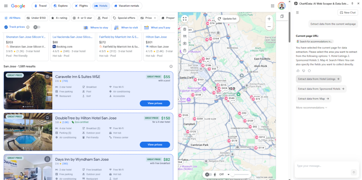
Task: Switch to the Flights tab
Action: 81,6
